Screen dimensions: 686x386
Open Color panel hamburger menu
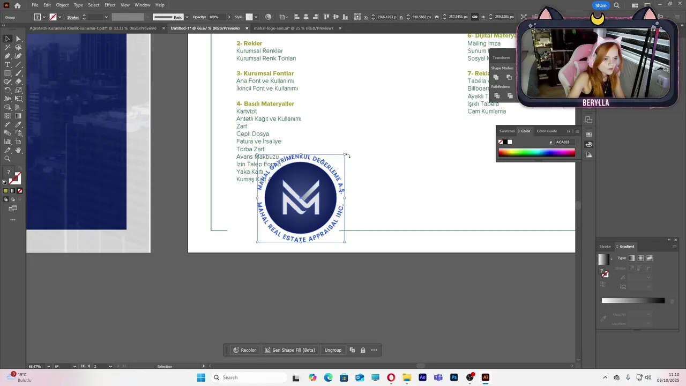point(577,131)
